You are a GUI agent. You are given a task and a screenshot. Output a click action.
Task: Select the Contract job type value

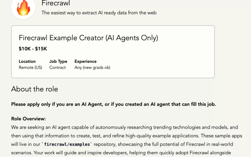57,67
